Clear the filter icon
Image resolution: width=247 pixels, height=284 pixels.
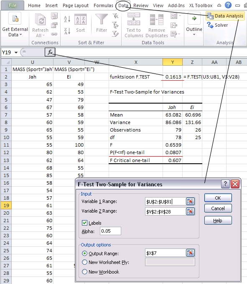[115, 16]
